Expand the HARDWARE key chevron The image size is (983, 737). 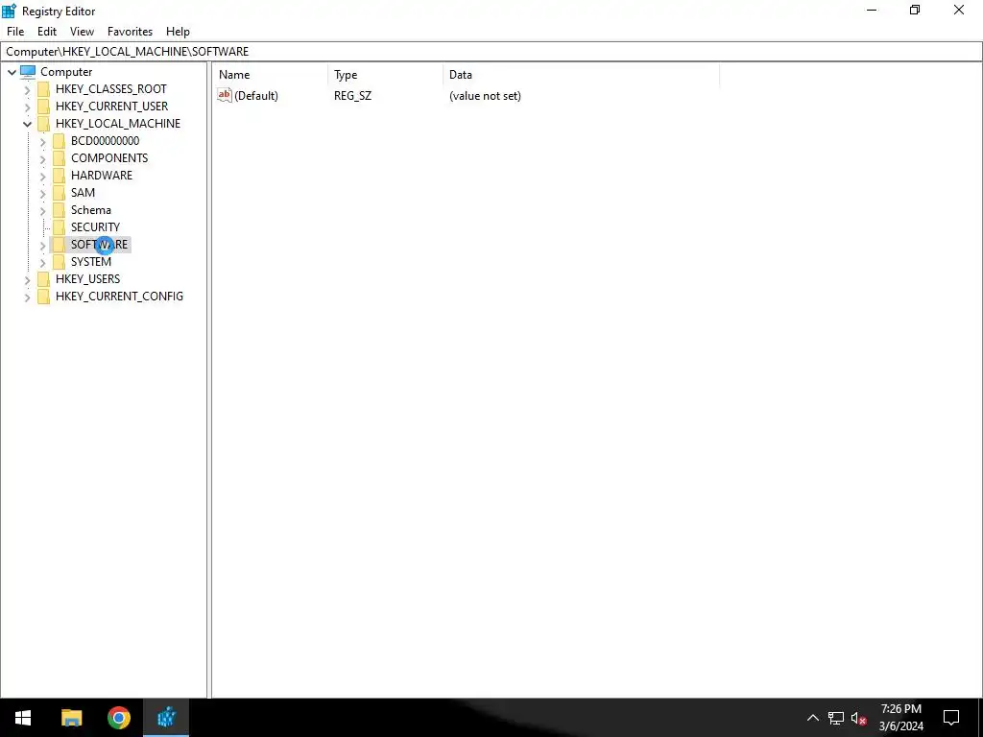[x=42, y=177]
